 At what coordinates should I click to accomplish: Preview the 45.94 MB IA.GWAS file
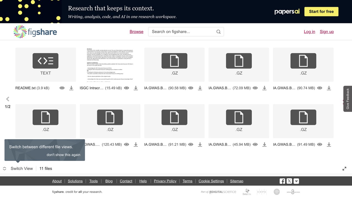[x=255, y=144]
